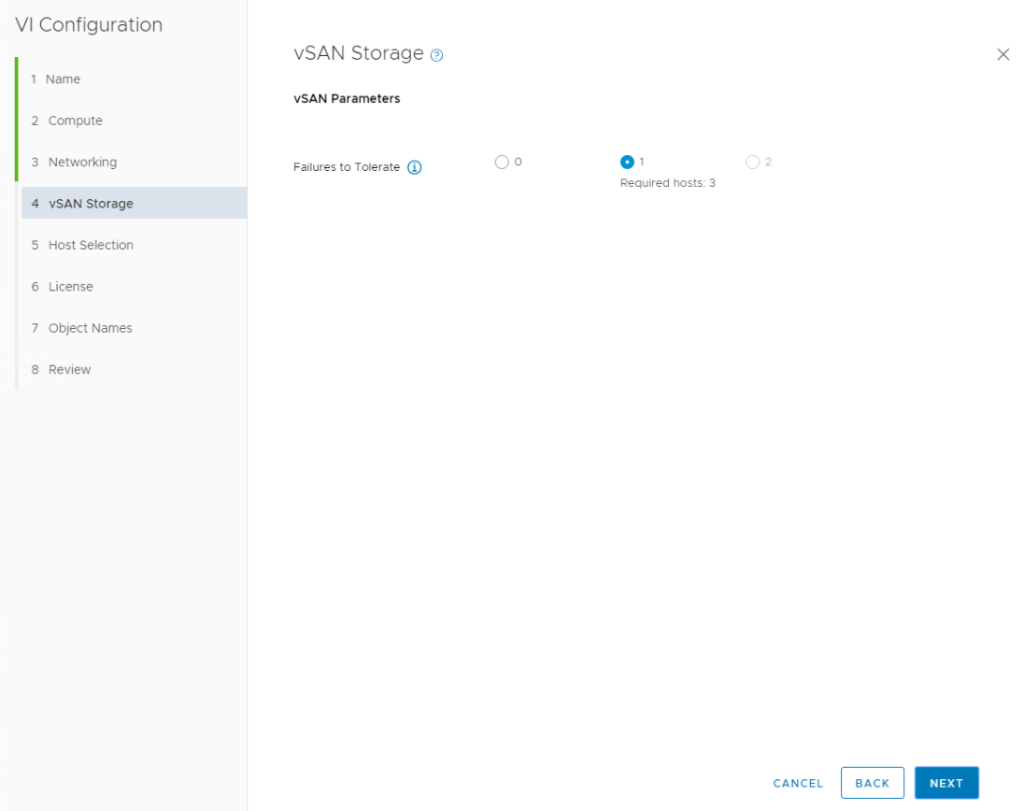Click the Required hosts: 3 text
This screenshot has height=811, width=1023.
(667, 183)
